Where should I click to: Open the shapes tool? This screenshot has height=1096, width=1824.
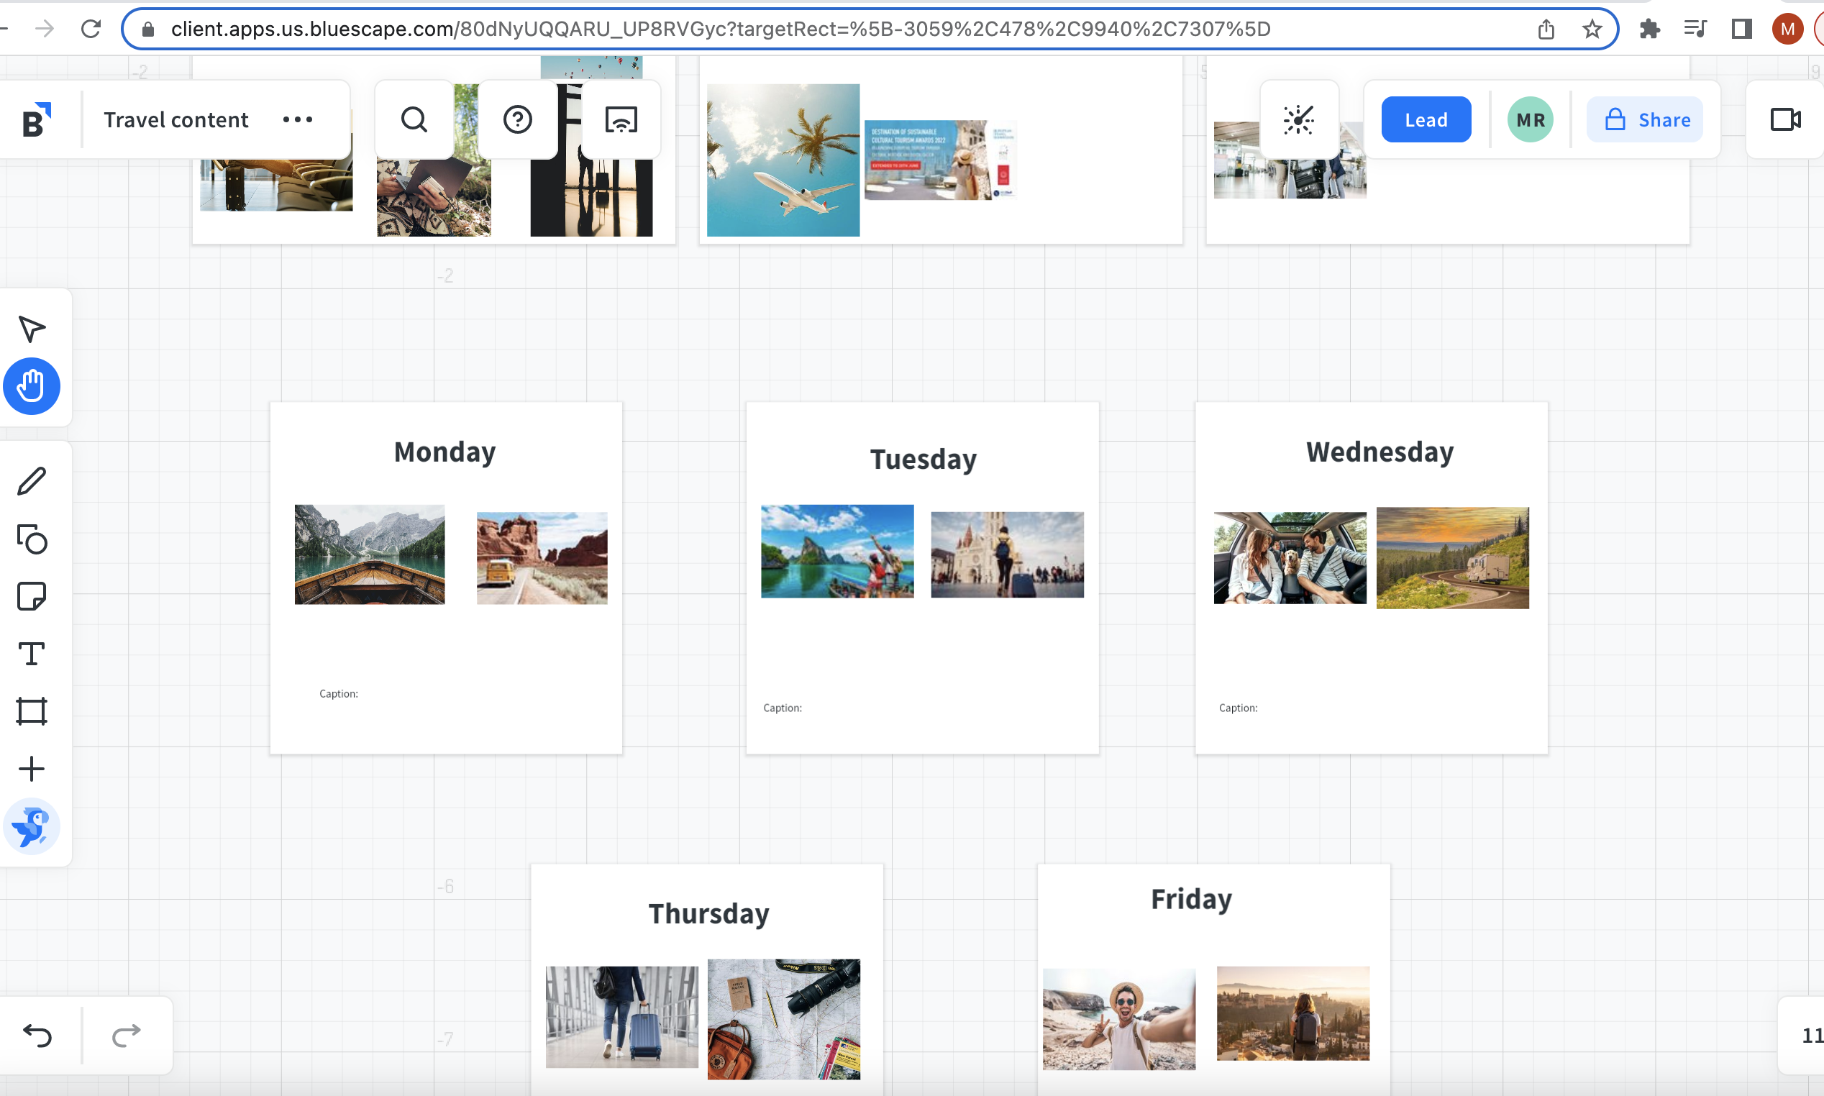click(x=32, y=539)
